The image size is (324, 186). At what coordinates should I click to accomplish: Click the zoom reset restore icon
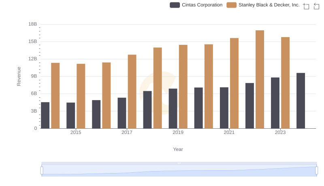[x=316, y=6]
